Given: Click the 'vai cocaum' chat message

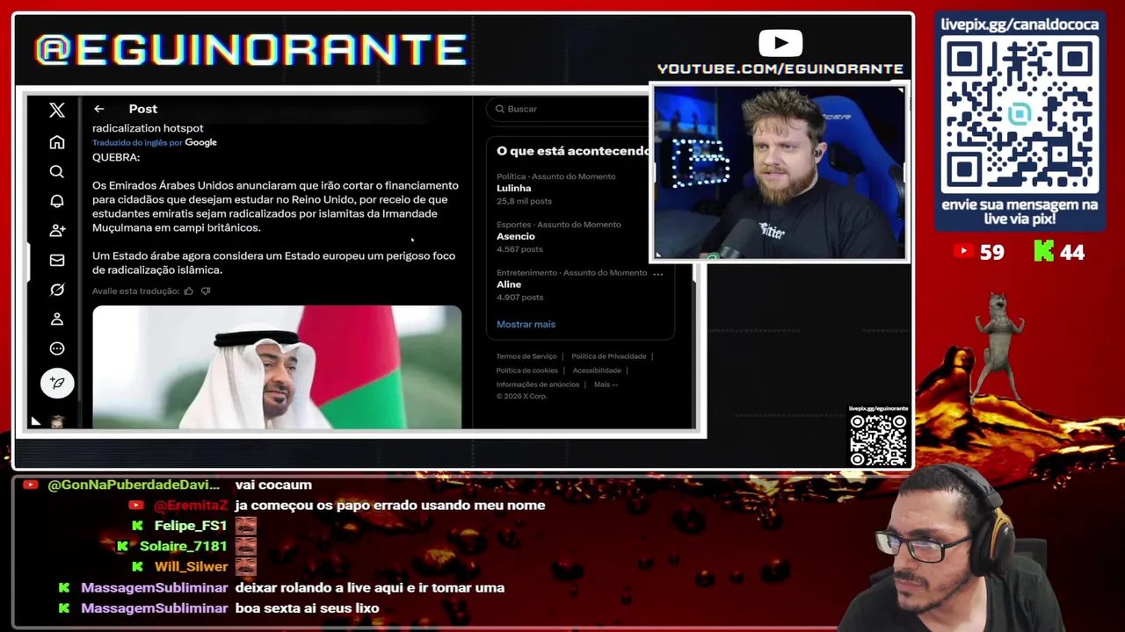Looking at the screenshot, I should tap(273, 485).
